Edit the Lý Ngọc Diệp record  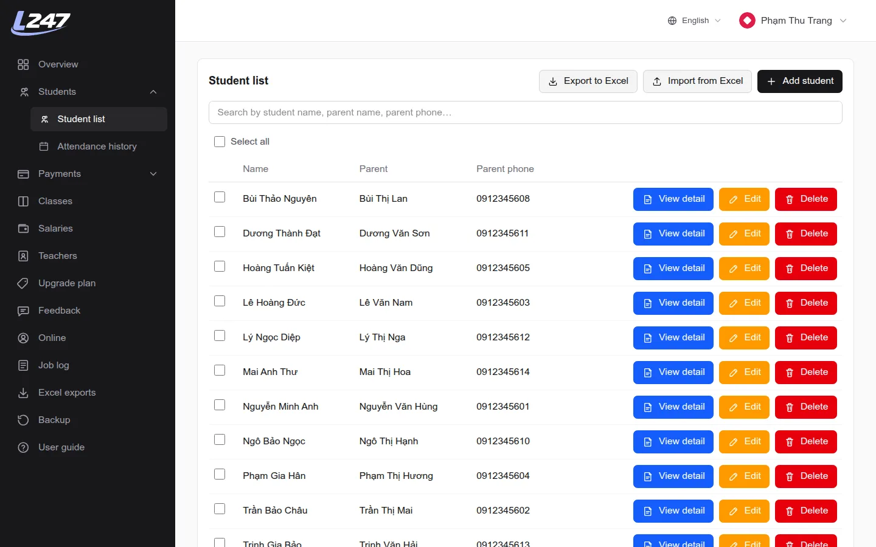[745, 338]
